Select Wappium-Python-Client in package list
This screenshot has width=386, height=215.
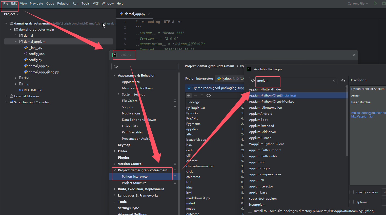click(266, 144)
